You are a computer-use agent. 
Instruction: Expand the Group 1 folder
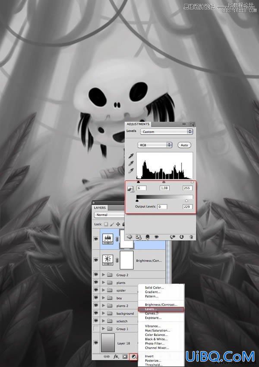click(x=103, y=329)
